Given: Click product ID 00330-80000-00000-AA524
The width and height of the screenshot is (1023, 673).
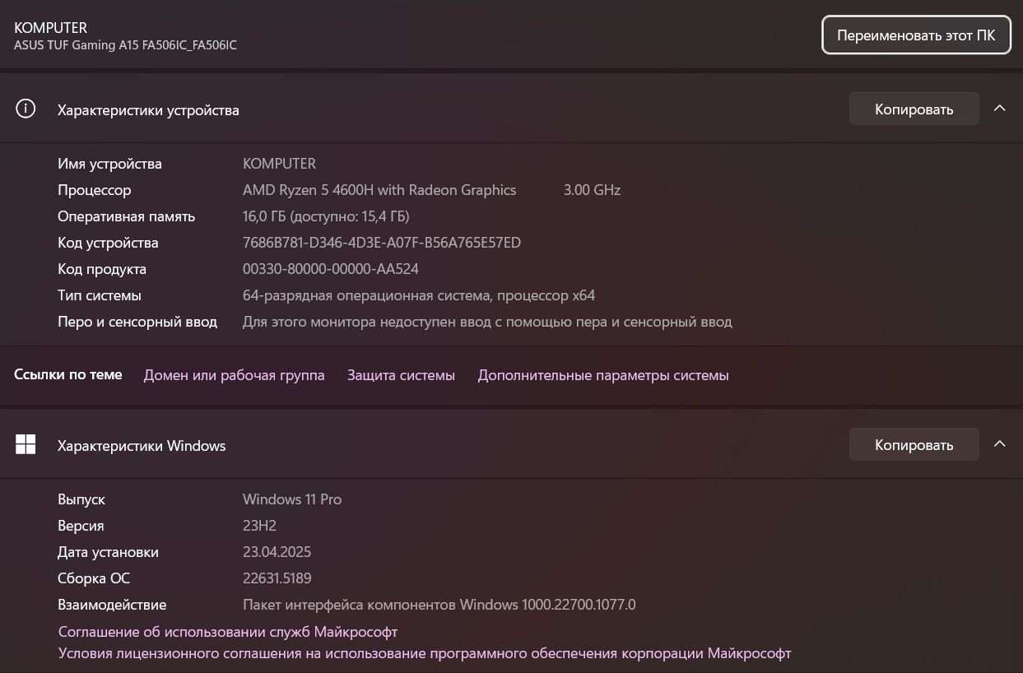Looking at the screenshot, I should point(331,269).
